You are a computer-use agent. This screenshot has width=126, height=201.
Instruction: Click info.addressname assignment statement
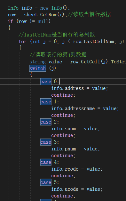(85, 109)
